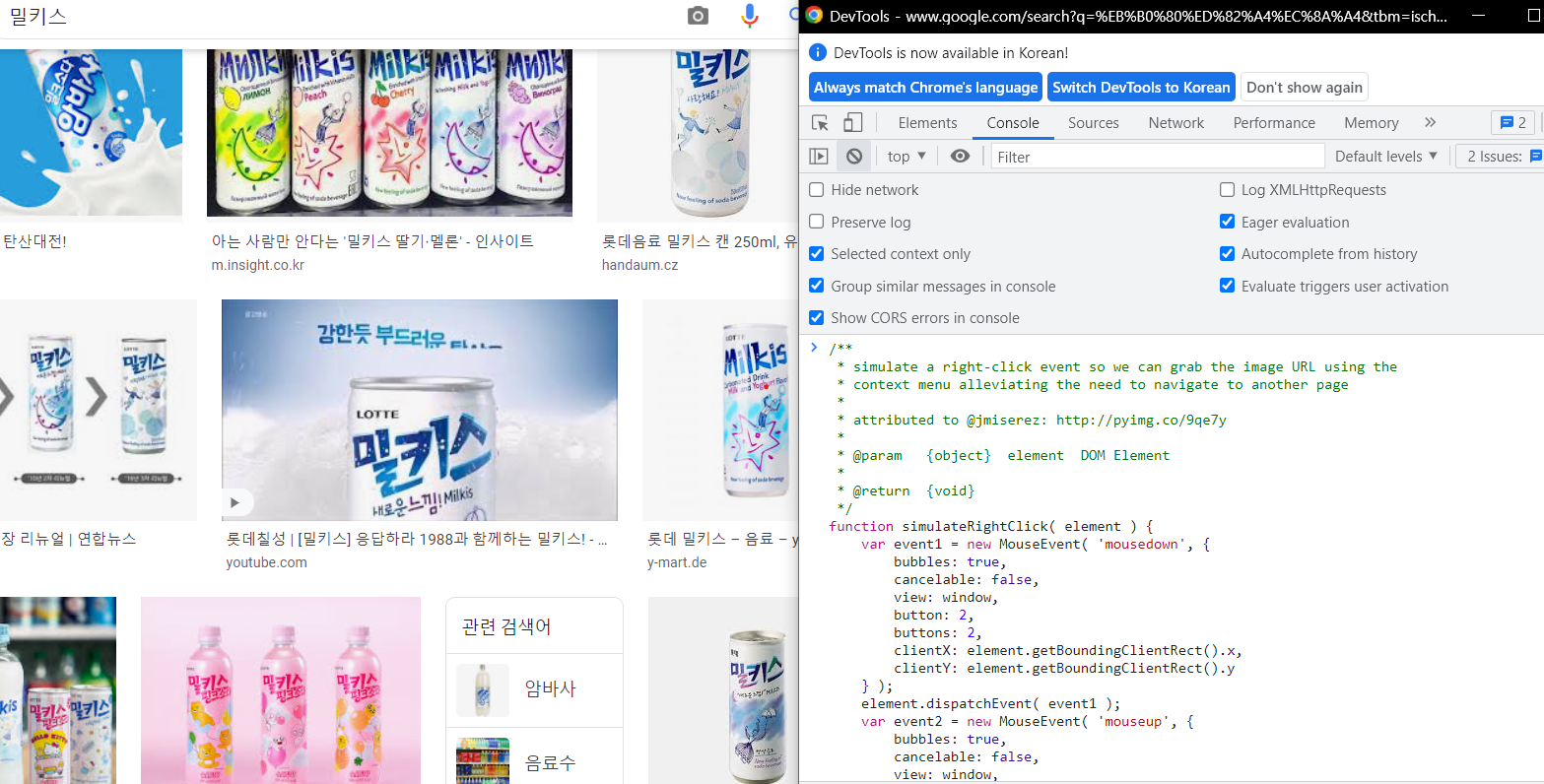Screen dimensions: 1544x784
Task: Switch to the Console tab
Action: [1013, 122]
